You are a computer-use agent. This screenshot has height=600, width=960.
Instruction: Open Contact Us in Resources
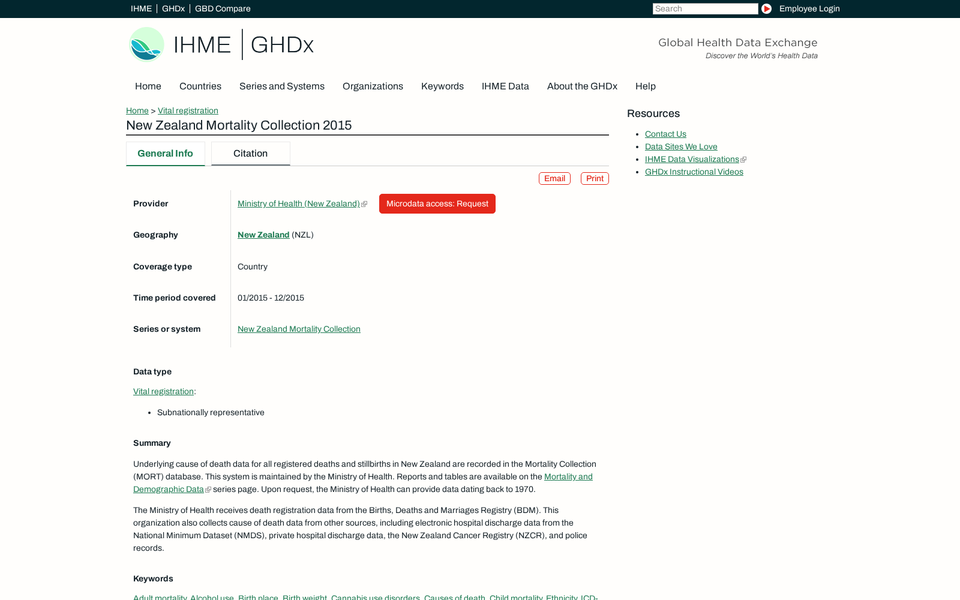click(665, 134)
